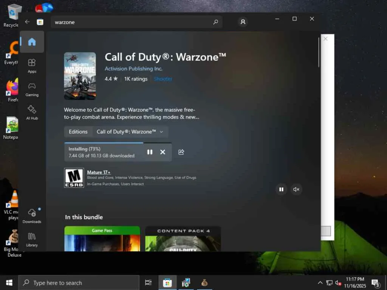Pause the trailer video playback
387x290 pixels.
coord(281,190)
